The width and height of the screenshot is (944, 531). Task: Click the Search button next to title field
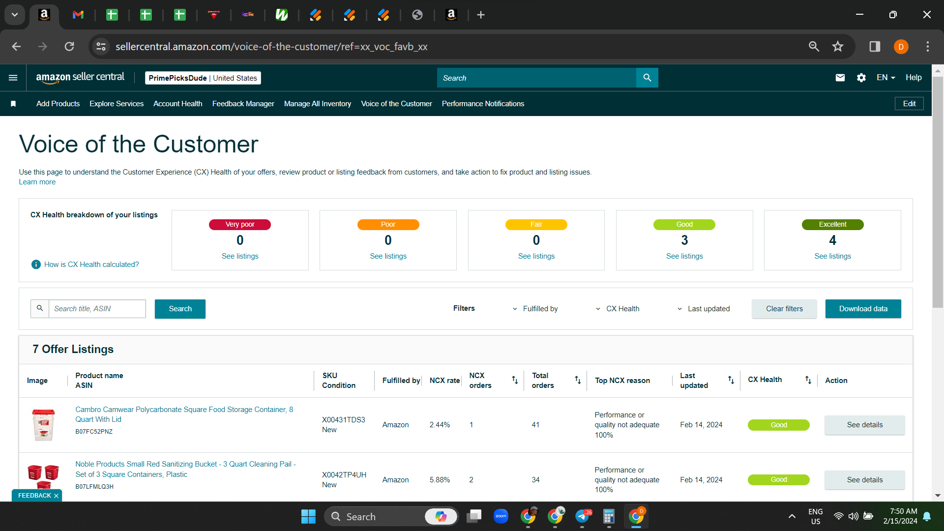180,309
